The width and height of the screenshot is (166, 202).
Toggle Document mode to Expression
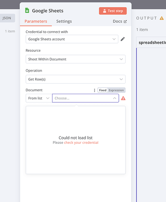pyautogui.click(x=116, y=90)
